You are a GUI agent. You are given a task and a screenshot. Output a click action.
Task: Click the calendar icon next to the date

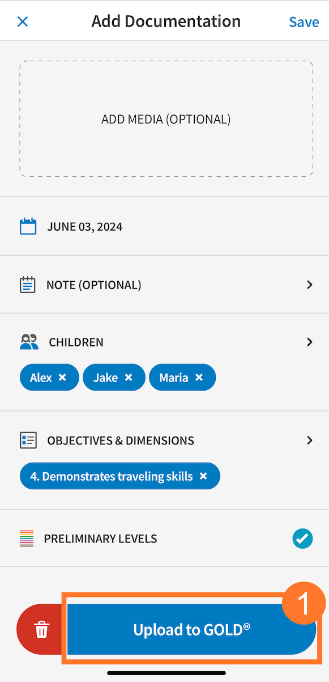point(28,226)
